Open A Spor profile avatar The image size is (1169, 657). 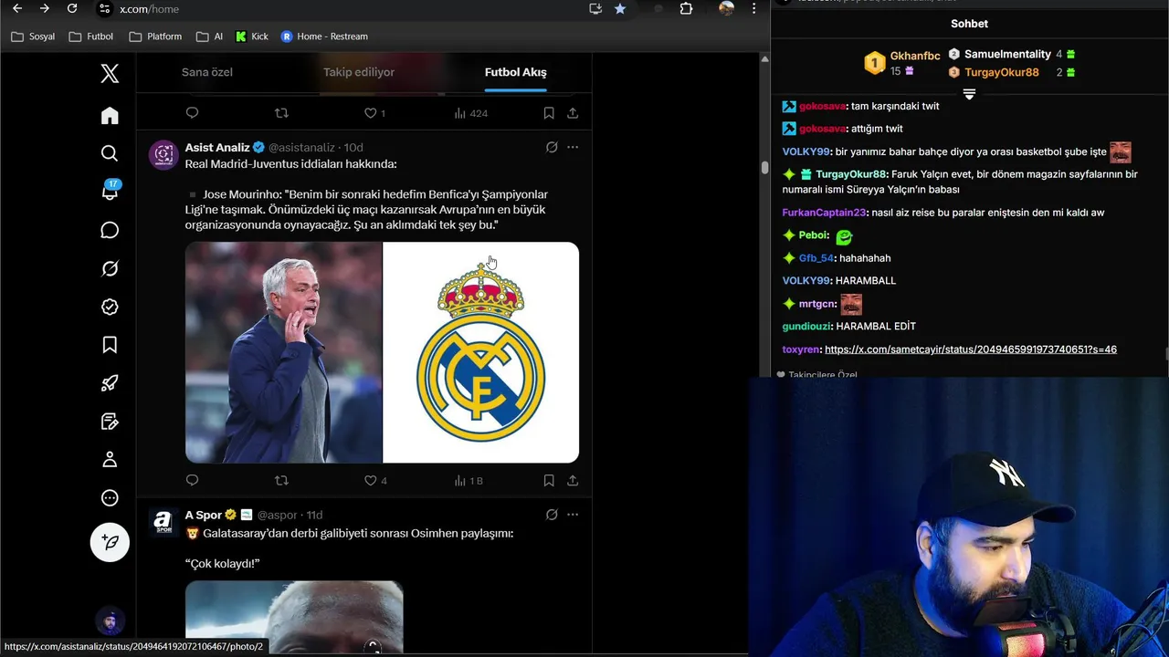[163, 522]
